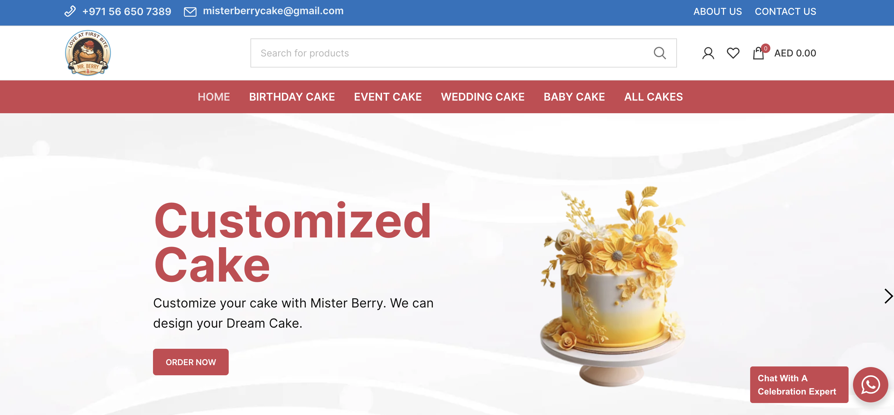Click Chat With A Celebration Expert button

point(799,384)
